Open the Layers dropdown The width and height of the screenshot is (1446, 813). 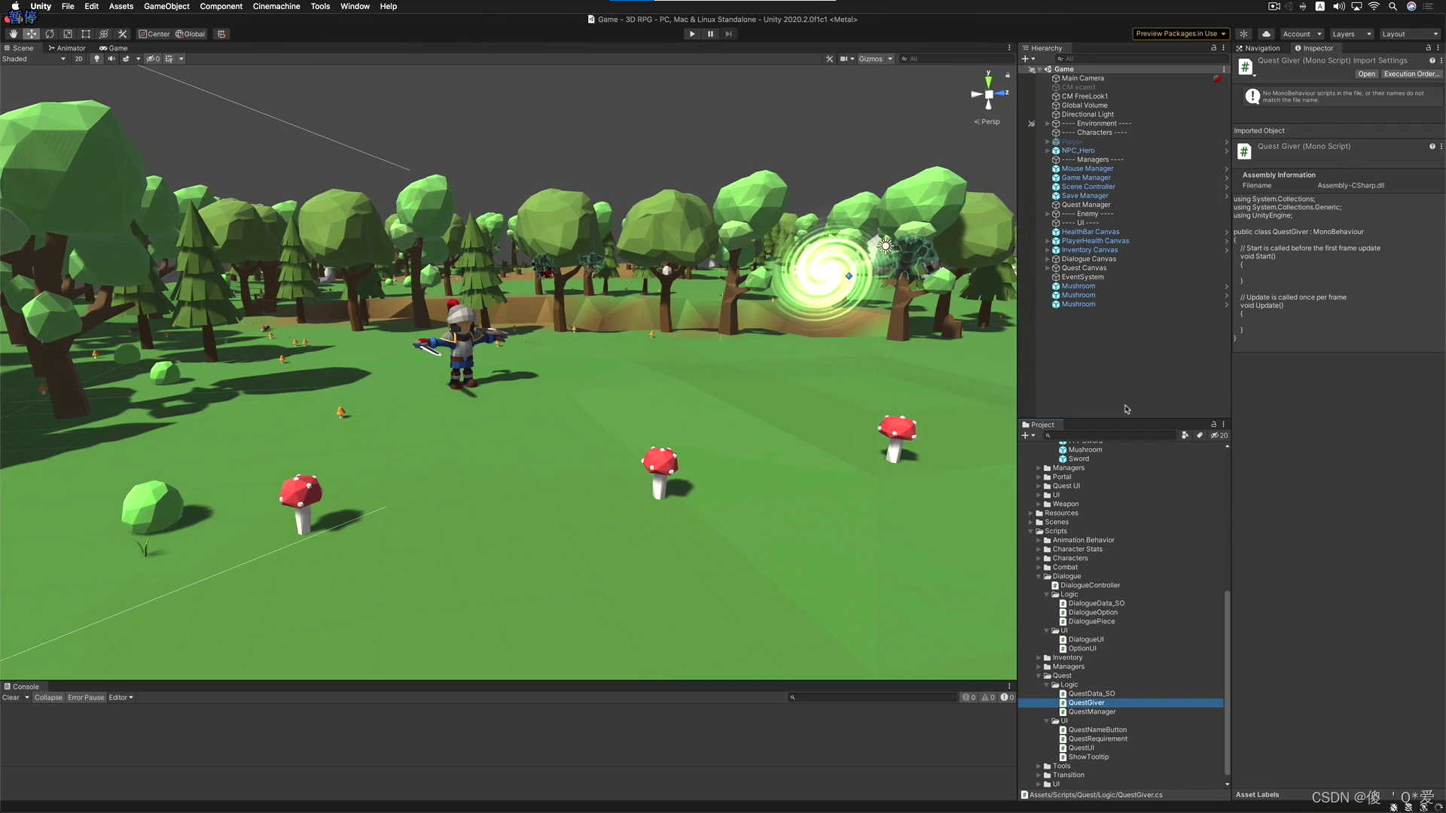point(1351,34)
